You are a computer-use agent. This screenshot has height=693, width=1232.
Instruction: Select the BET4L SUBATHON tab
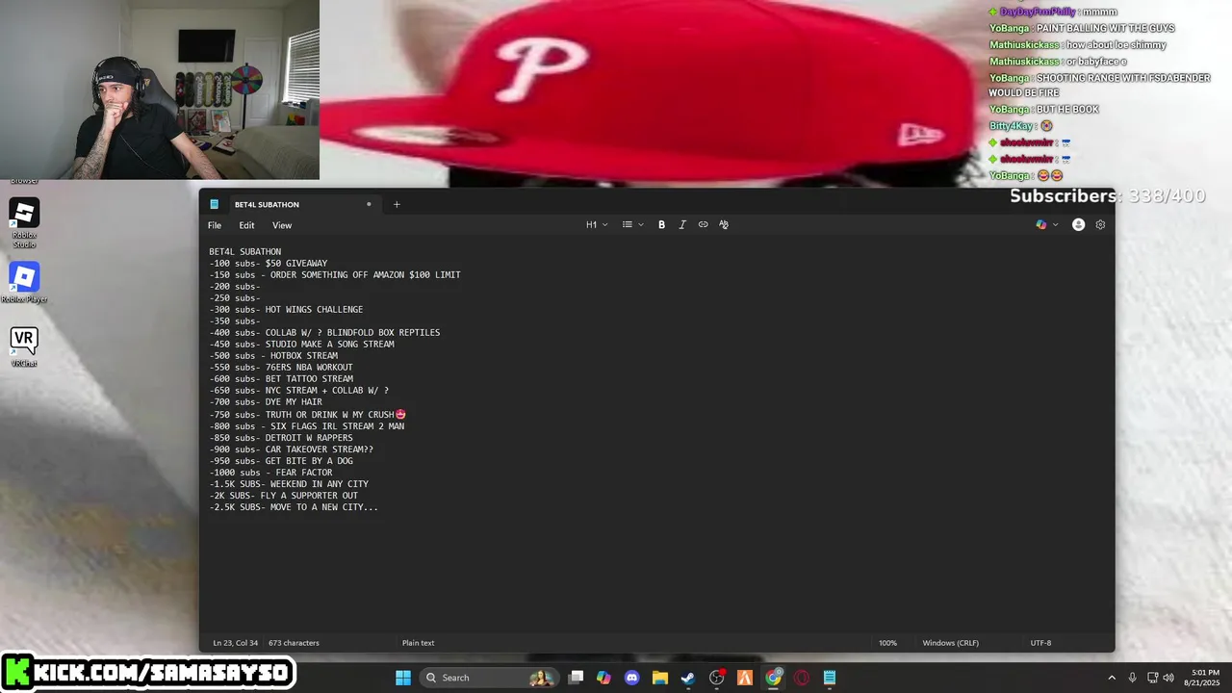pyautogui.click(x=267, y=204)
